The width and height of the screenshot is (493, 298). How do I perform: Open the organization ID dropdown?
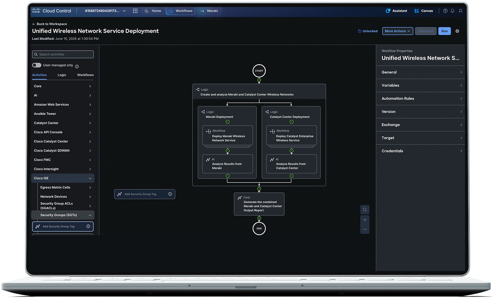pyautogui.click(x=105, y=11)
